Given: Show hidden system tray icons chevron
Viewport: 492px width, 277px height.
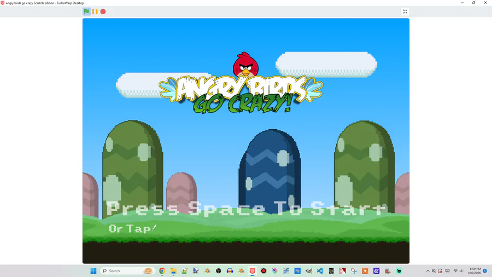Looking at the screenshot, I should [427, 271].
